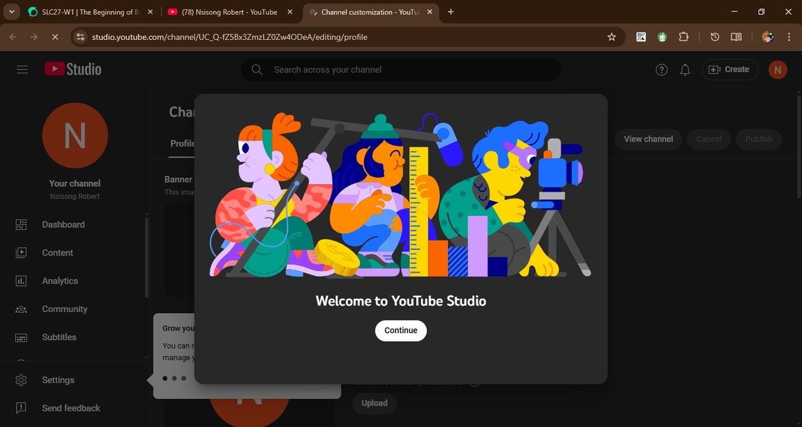Click the Publish button
The width and height of the screenshot is (802, 427).
tap(759, 139)
